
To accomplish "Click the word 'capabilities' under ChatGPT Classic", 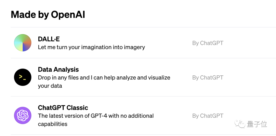I will (53, 124).
